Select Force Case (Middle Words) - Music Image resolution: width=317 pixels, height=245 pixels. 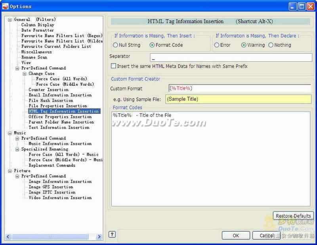point(65,160)
